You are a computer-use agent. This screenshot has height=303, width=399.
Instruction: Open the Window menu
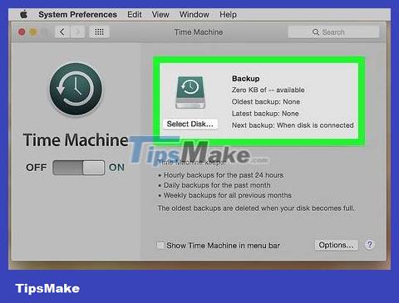pyautogui.click(x=195, y=14)
